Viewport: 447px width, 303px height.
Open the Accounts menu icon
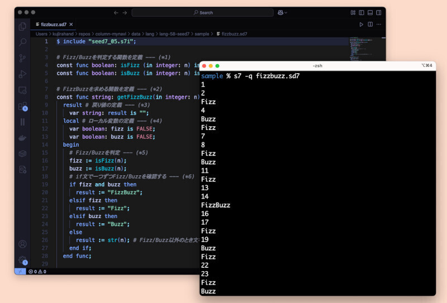pyautogui.click(x=22, y=244)
